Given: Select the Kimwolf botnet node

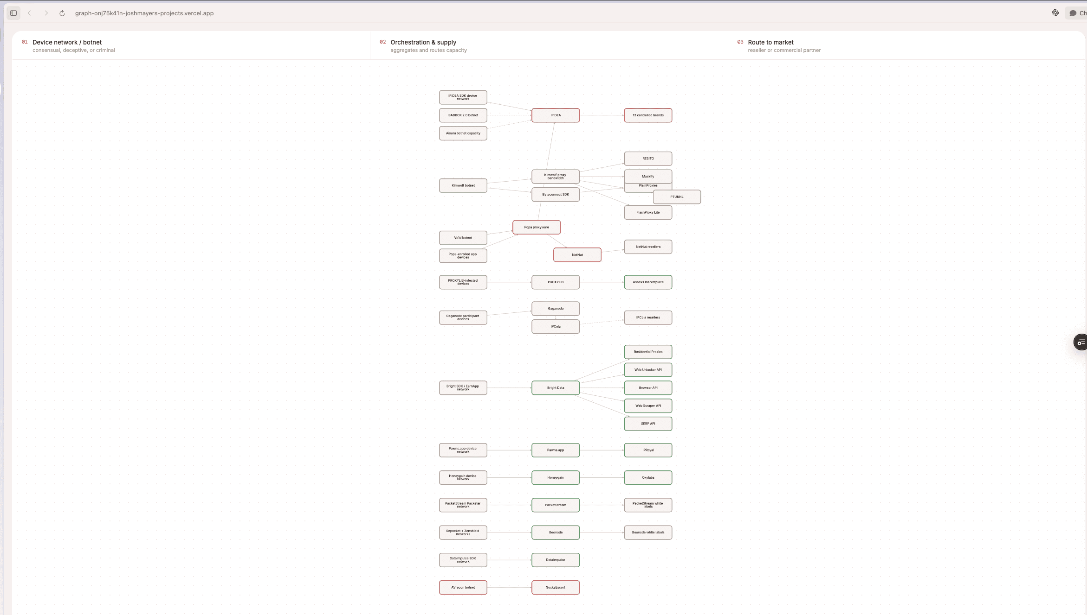Looking at the screenshot, I should tap(463, 185).
